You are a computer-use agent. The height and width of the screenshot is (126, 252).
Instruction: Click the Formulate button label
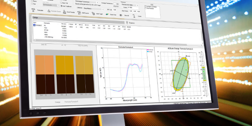click(40, 10)
